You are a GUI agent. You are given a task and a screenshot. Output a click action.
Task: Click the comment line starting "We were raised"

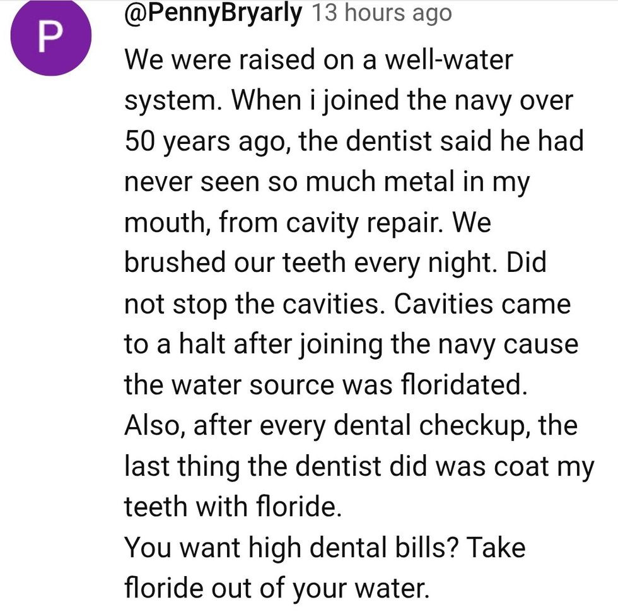(318, 61)
